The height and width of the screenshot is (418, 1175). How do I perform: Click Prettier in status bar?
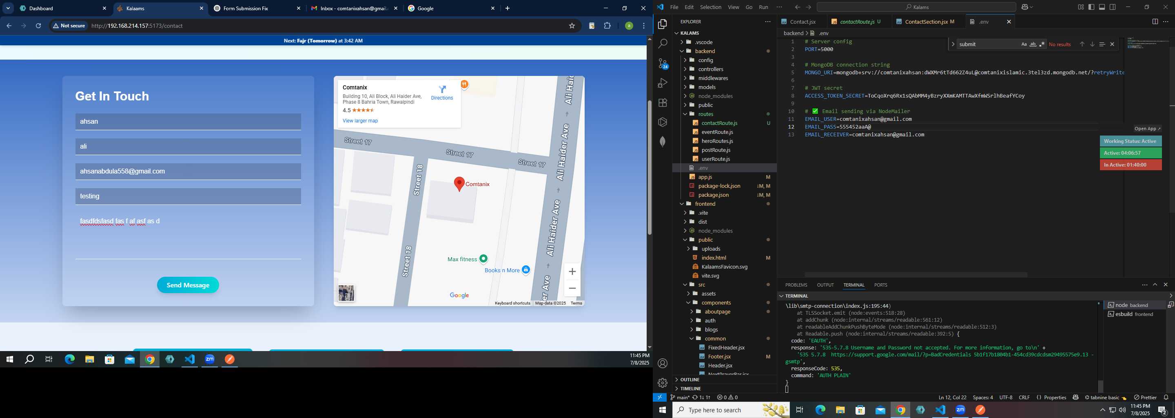click(x=1145, y=398)
